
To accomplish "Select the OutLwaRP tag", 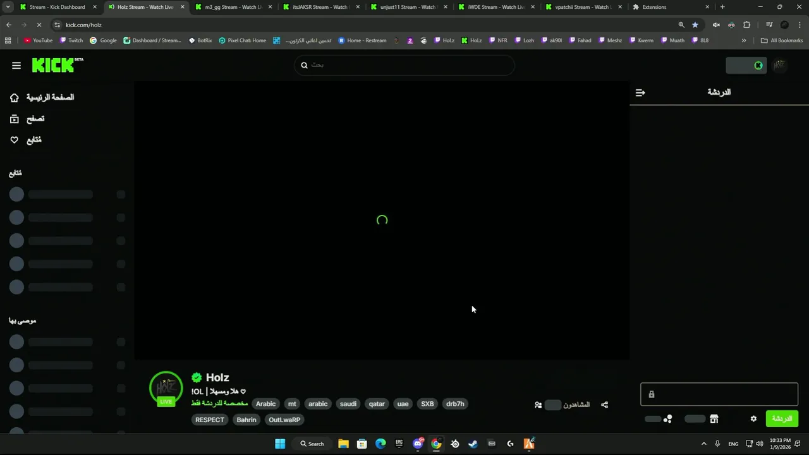I will coord(284,420).
